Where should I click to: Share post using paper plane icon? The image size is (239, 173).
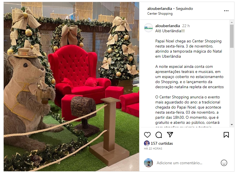[x=170, y=135]
